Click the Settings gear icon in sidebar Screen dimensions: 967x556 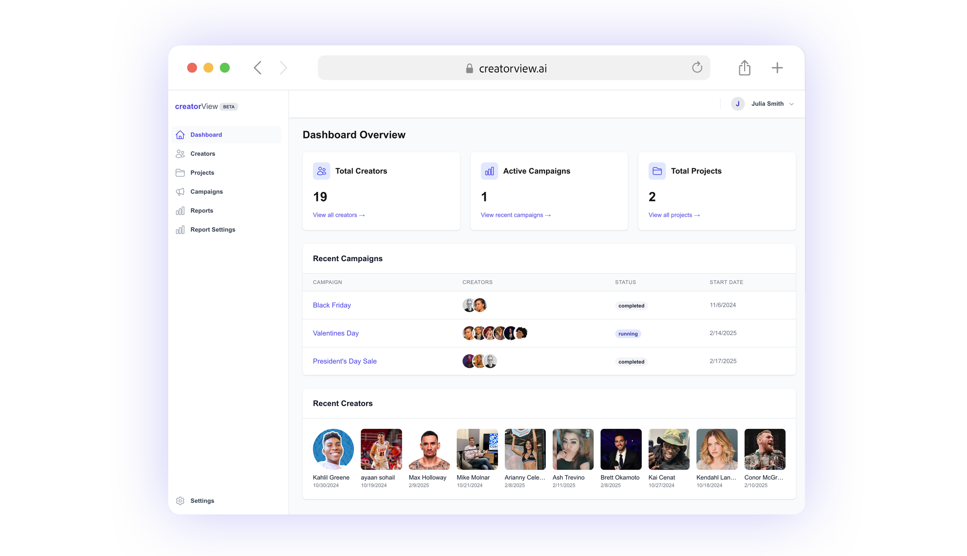[180, 501]
